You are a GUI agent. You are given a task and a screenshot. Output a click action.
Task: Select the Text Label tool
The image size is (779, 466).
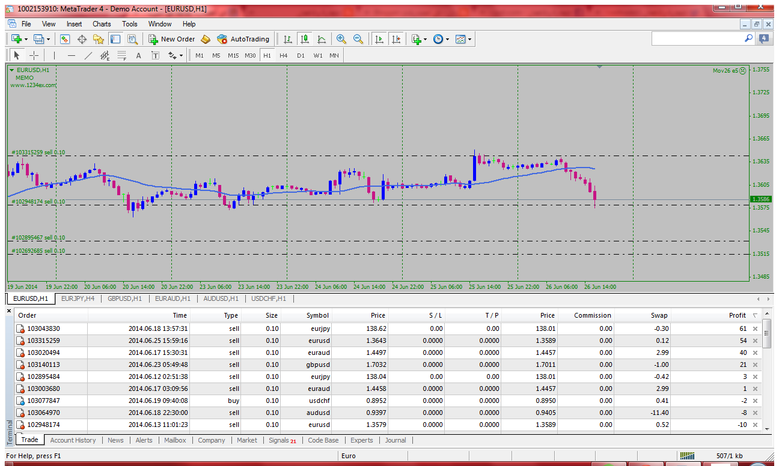[x=155, y=55]
